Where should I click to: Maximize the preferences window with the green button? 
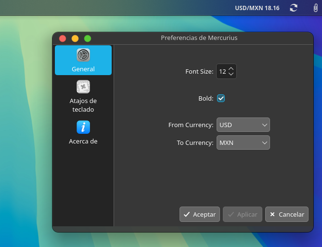click(x=88, y=39)
